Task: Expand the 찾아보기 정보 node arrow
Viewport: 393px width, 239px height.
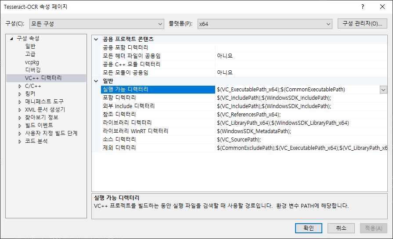Action: tap(20, 118)
